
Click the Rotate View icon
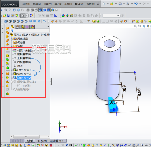[14, 10]
